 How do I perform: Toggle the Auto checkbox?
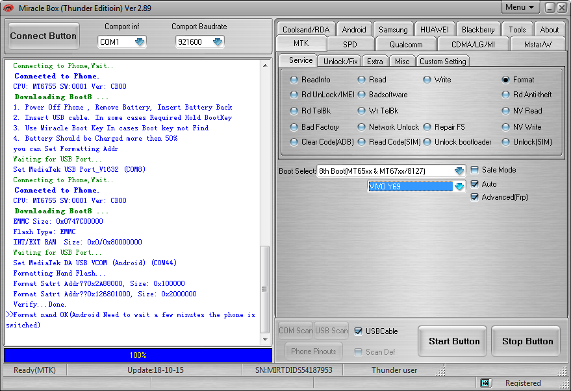click(x=474, y=184)
